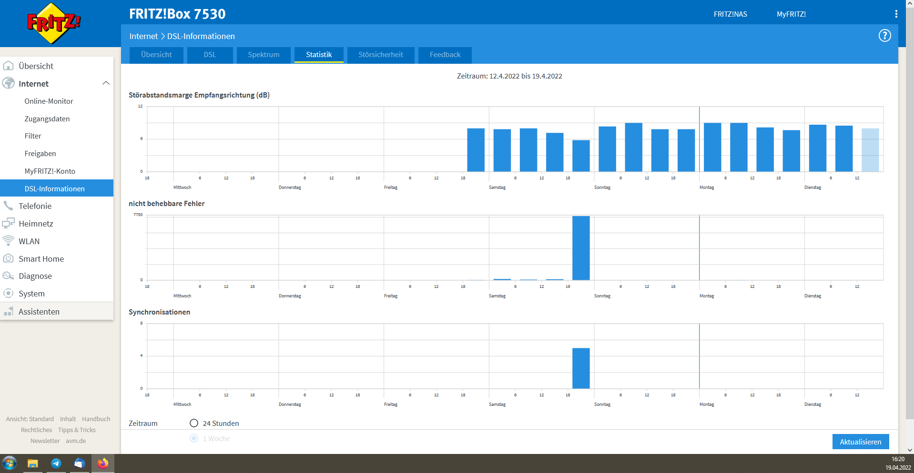Select DSL-Informationen menu entry
This screenshot has width=914, height=473.
pyautogui.click(x=57, y=188)
